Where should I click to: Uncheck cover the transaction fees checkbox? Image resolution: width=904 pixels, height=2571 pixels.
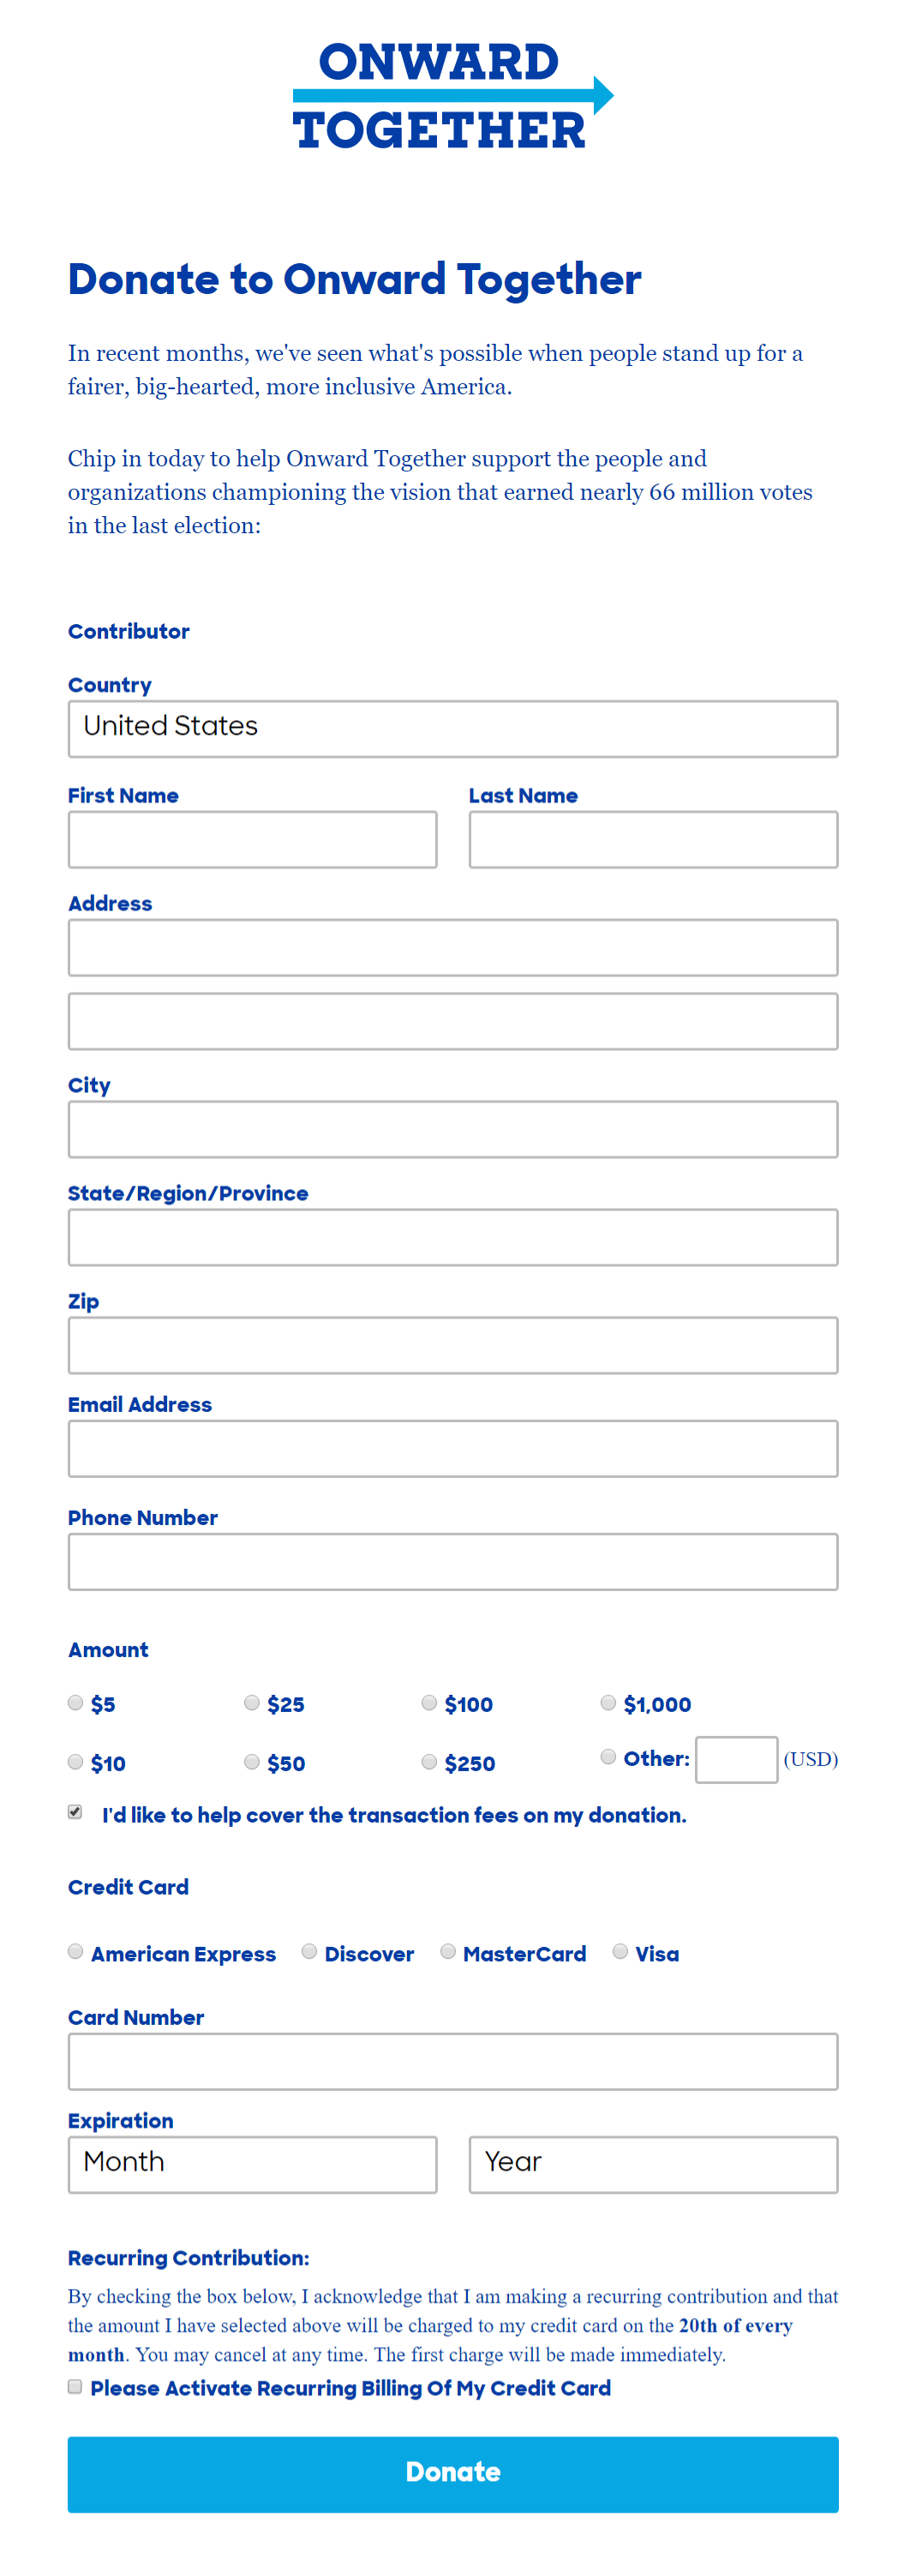coord(75,1811)
